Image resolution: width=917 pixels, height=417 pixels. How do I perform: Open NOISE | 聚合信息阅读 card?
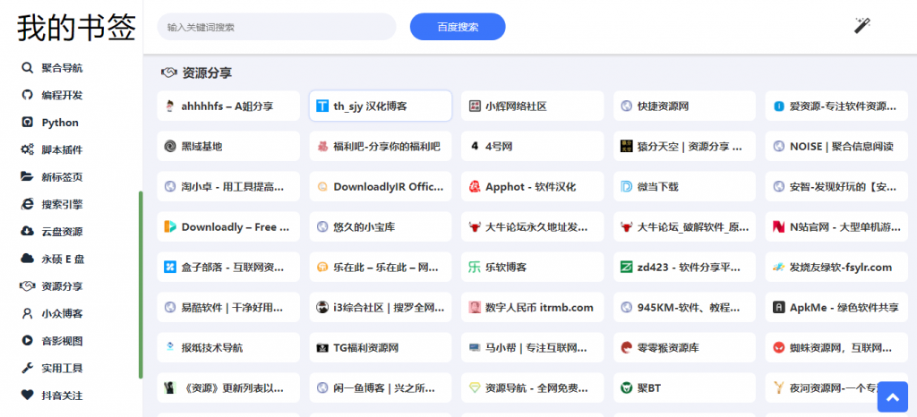point(836,146)
